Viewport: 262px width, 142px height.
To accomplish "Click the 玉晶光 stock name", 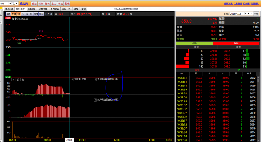I will (x=24, y=4).
